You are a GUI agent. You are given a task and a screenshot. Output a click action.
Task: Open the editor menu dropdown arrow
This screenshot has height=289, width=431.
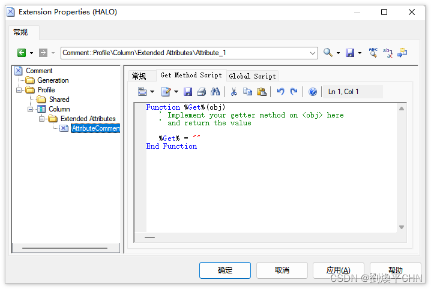point(152,92)
